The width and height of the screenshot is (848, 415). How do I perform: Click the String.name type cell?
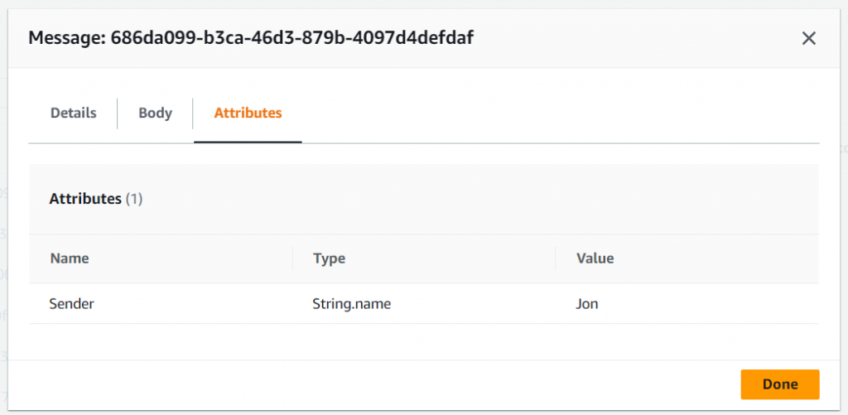pyautogui.click(x=351, y=304)
